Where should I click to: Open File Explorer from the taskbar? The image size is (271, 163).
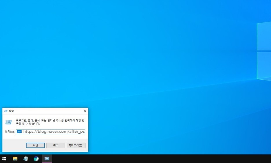15,159
